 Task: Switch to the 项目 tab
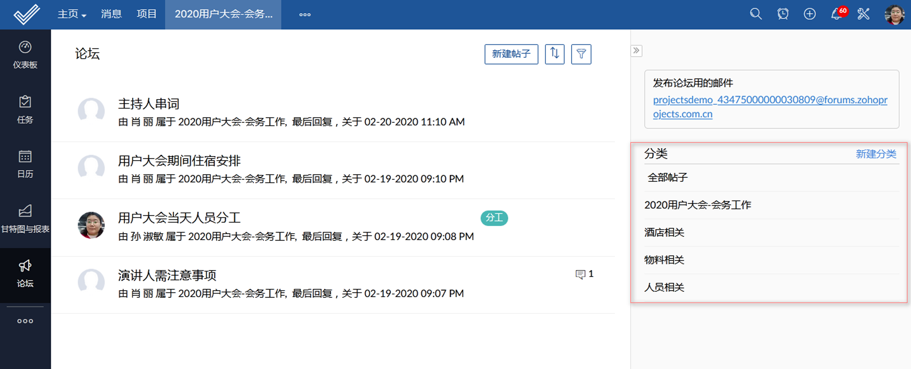[x=146, y=14]
